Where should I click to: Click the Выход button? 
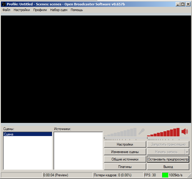pyautogui.click(x=168, y=167)
